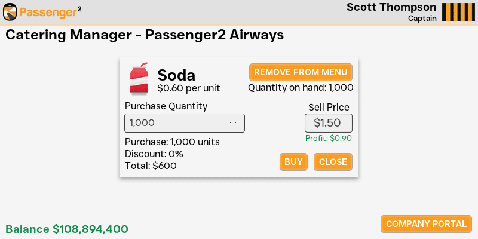Open the Purchase Quantity dropdown
The image size is (478, 239).
(x=184, y=123)
